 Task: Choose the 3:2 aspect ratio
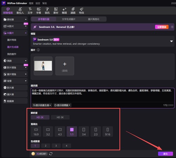pyautogui.click(x=48, y=132)
